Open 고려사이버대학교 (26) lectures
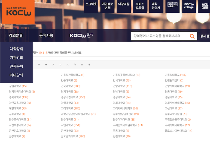Viewport: 210px width, 142px height. [x=125, y=108]
